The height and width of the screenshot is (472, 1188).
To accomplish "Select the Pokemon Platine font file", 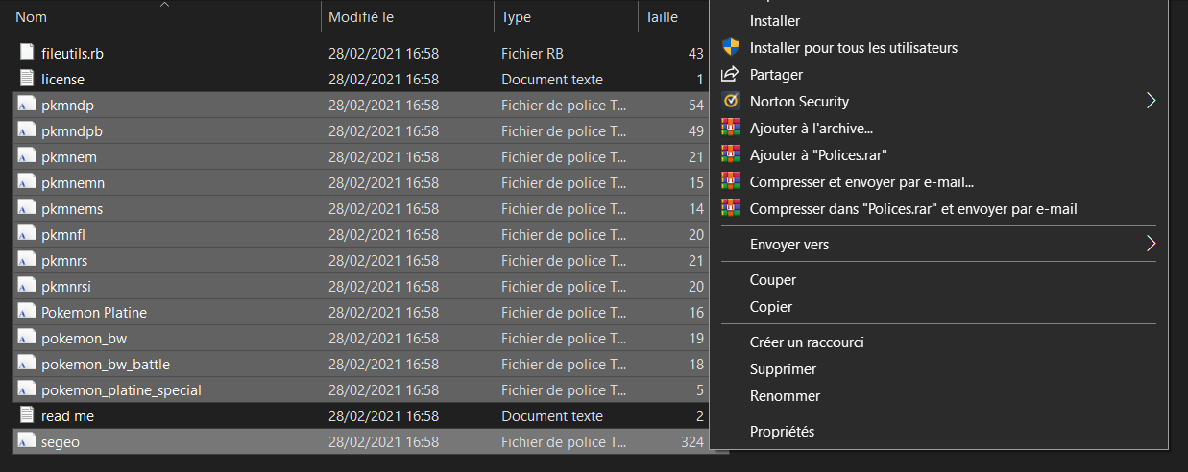I will (94, 313).
